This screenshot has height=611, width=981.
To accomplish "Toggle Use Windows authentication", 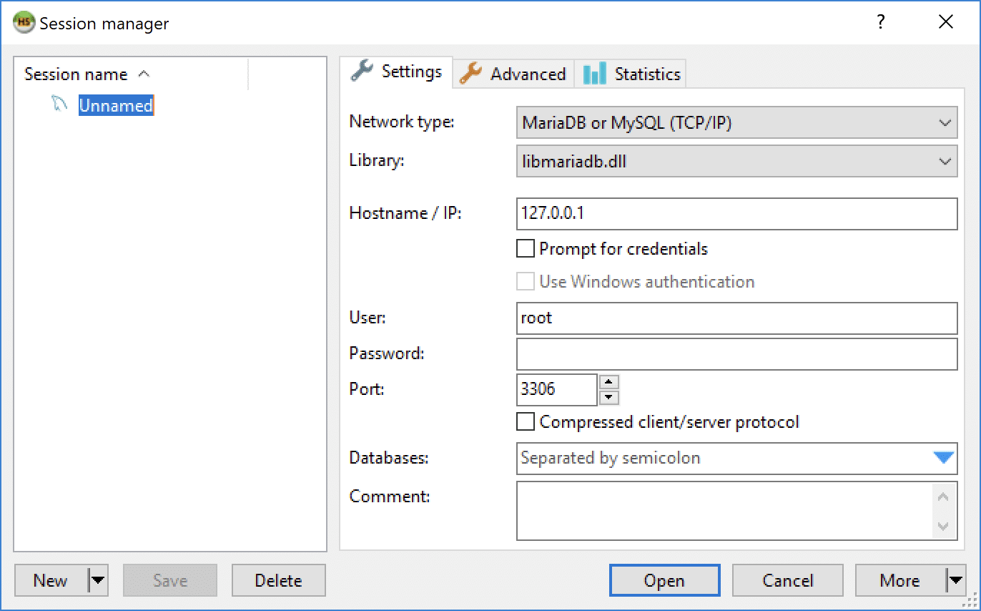I will click(526, 281).
